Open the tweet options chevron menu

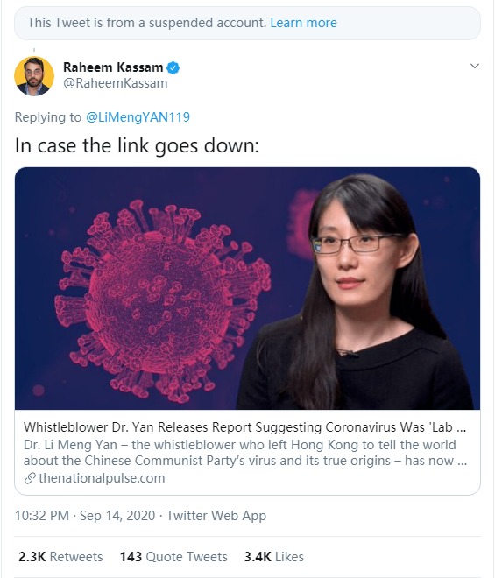click(x=474, y=67)
